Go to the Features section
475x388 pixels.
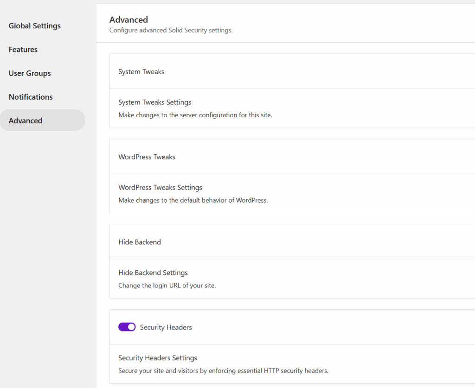click(23, 50)
